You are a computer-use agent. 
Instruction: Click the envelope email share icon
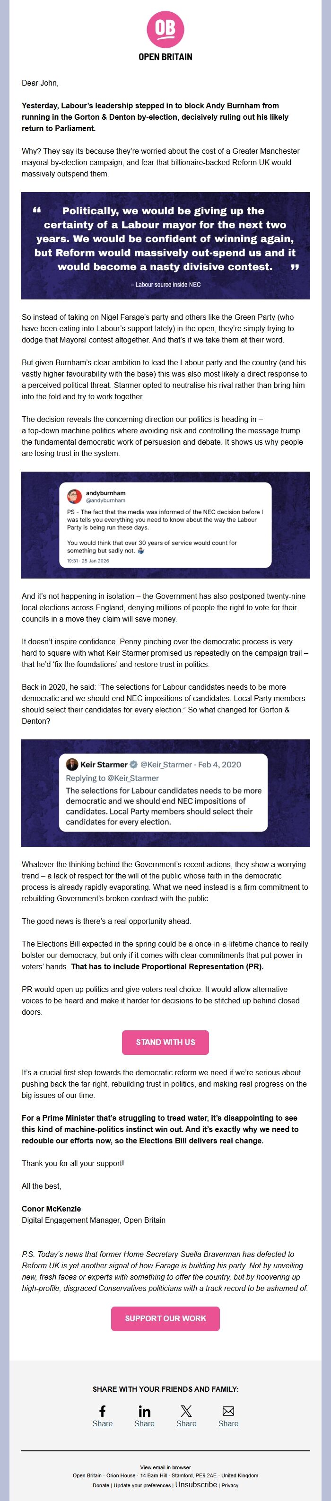[228, 1410]
